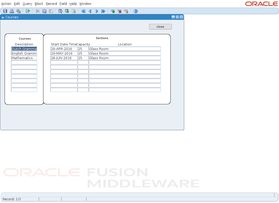279x203 pixels.
Task: Click the Save toolbar icon
Action: (x=5, y=11)
